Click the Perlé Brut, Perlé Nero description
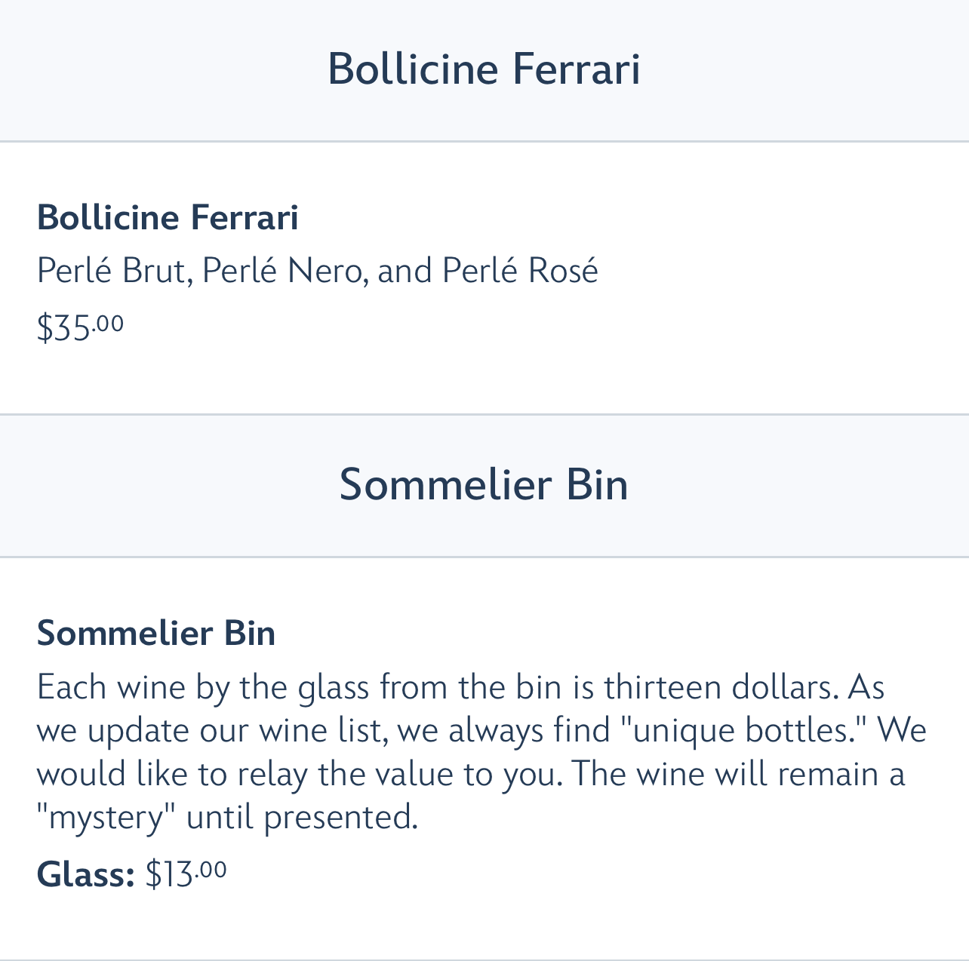 coord(317,271)
